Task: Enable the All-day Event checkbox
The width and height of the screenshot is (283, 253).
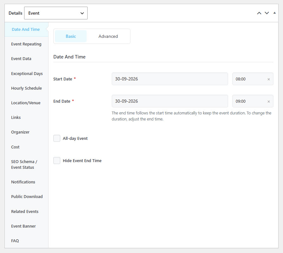Action: click(x=57, y=138)
